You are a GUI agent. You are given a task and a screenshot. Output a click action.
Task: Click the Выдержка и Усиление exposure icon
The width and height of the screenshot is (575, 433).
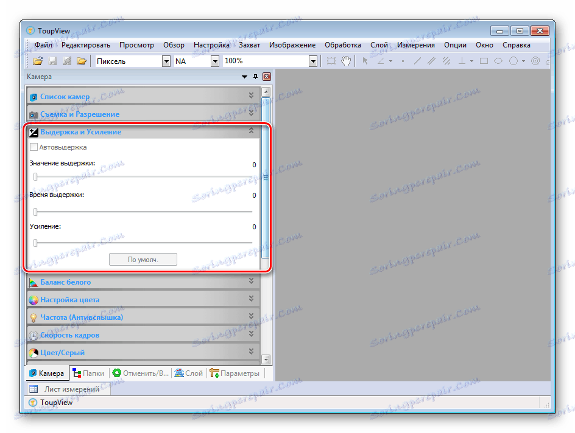34,132
